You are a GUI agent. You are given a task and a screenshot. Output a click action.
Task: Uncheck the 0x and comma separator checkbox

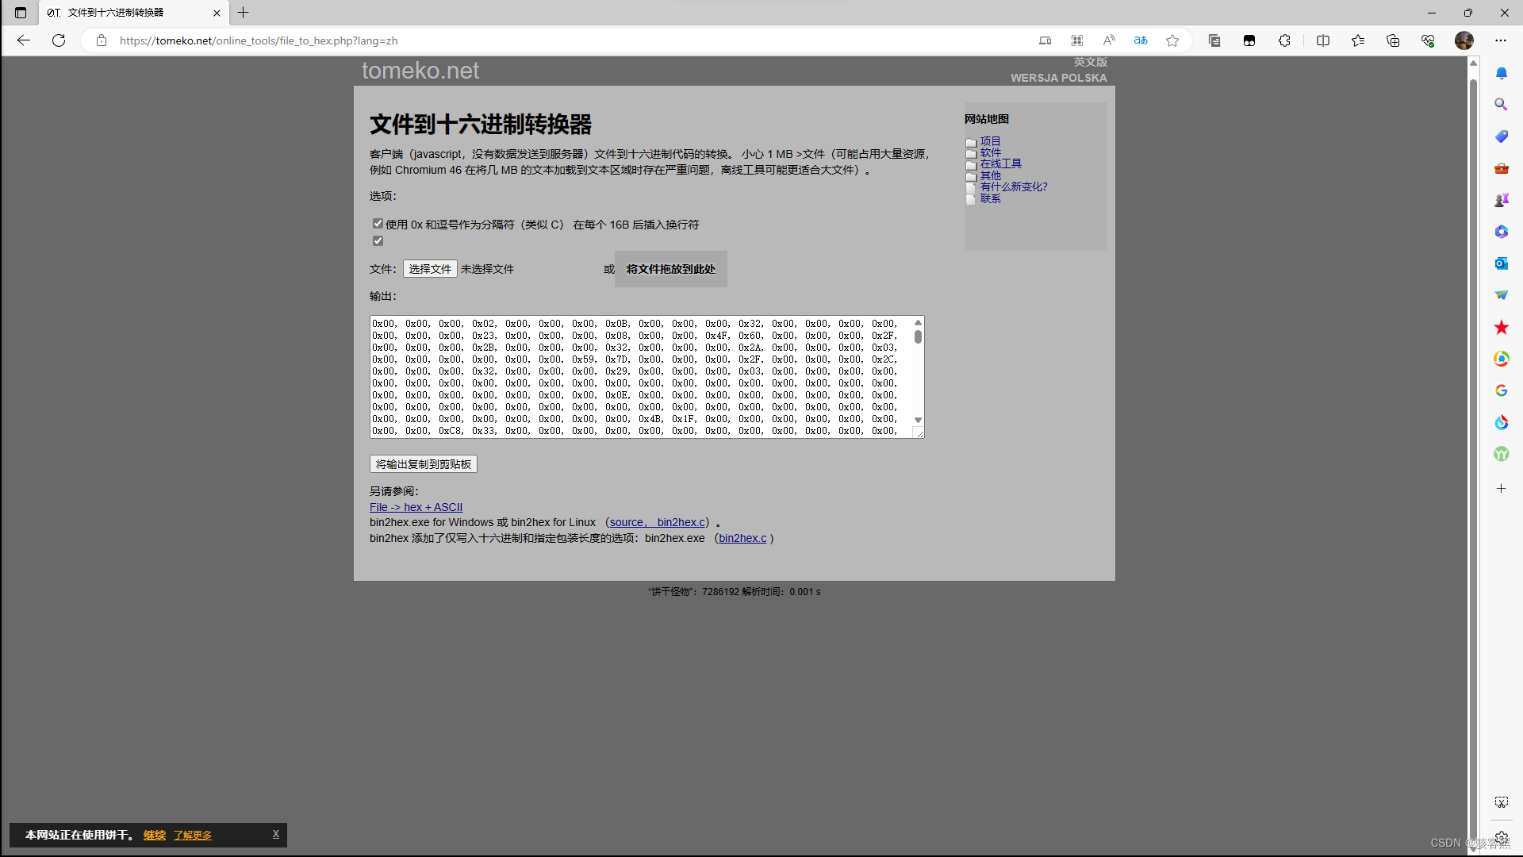378,224
